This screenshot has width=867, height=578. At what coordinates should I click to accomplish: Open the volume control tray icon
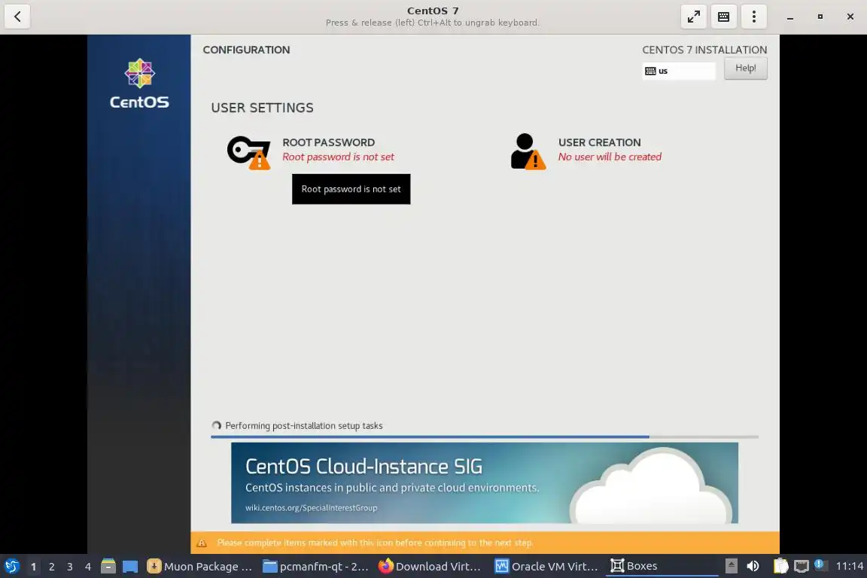point(753,566)
